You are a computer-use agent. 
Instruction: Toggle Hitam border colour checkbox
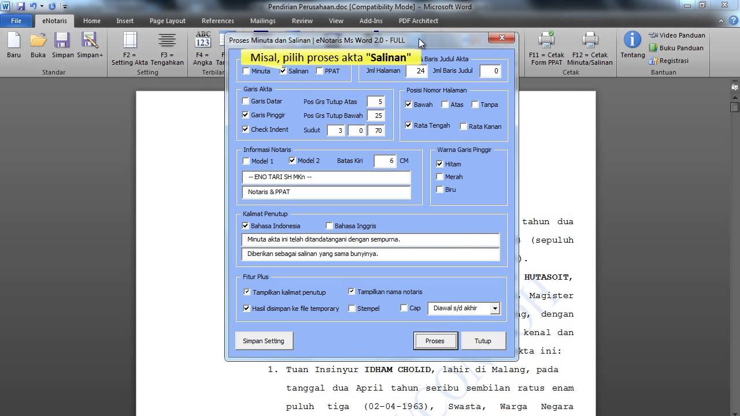(440, 164)
